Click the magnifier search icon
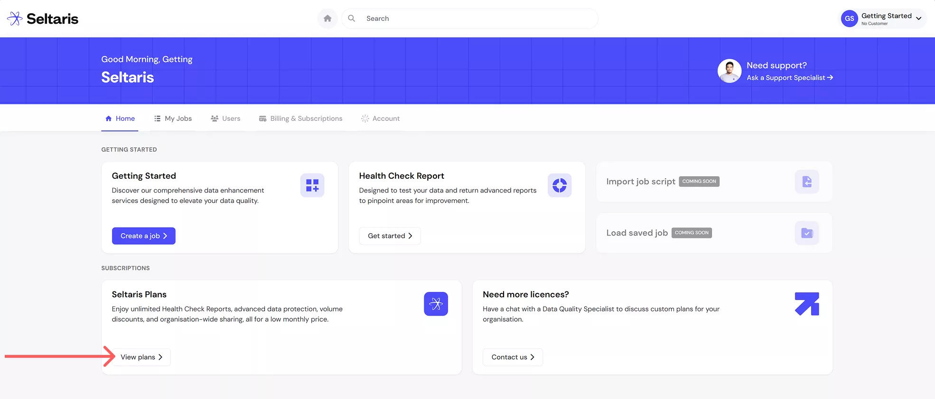 click(x=352, y=18)
